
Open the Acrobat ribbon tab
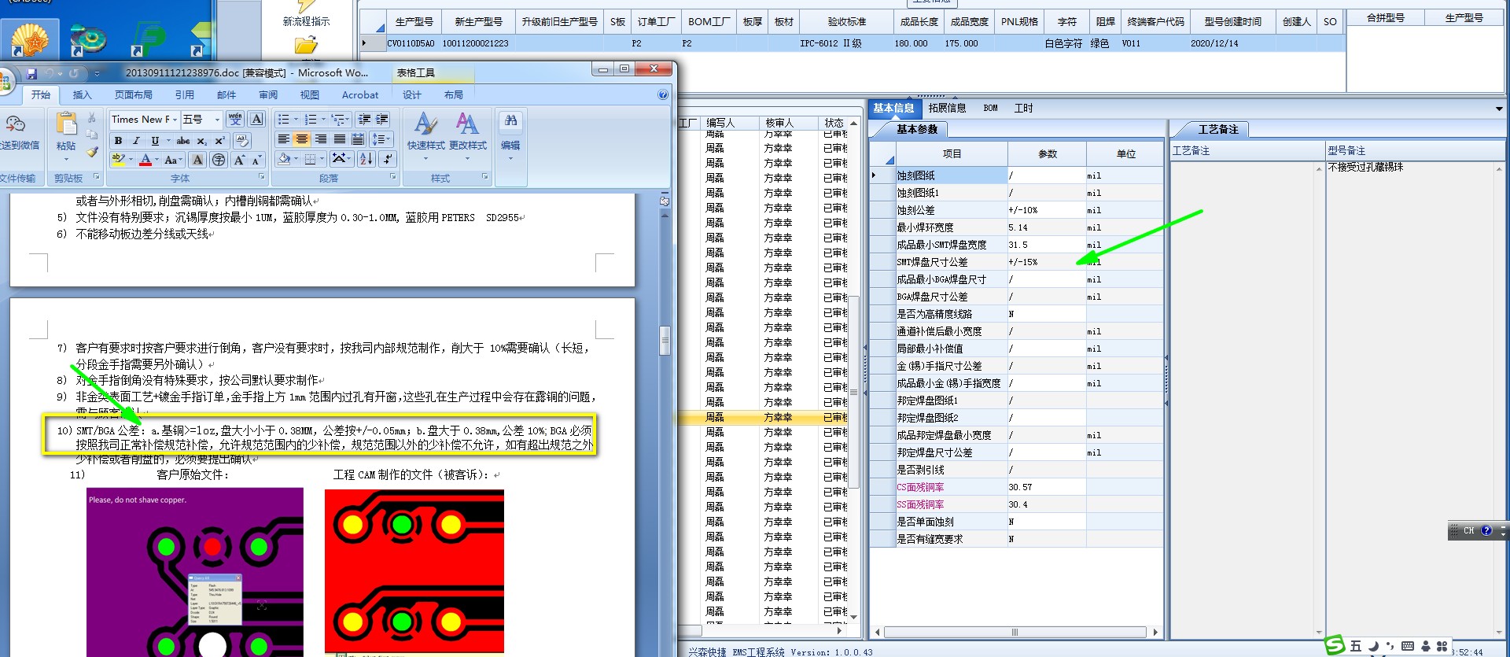360,94
